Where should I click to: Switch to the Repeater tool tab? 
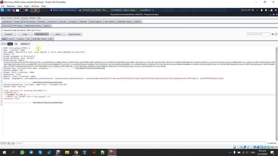tap(42, 22)
